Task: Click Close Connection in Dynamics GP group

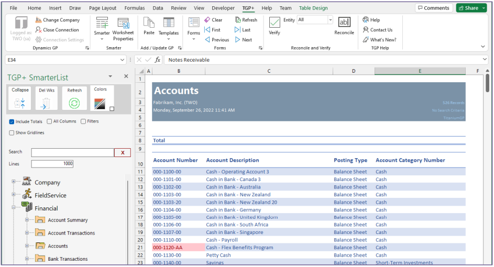Action: [x=57, y=30]
